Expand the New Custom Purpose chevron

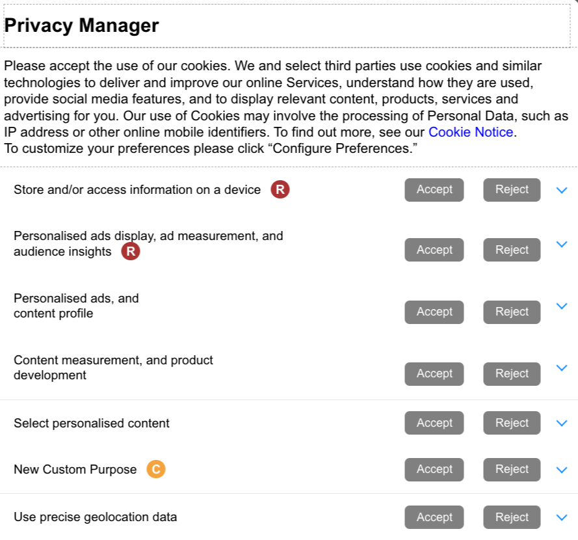point(561,470)
